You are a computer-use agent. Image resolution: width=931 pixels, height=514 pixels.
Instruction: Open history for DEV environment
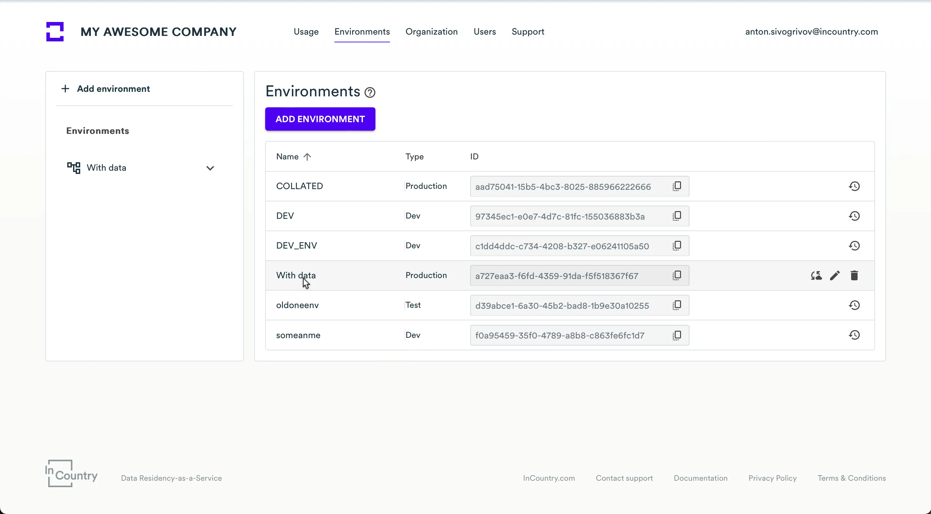(x=854, y=216)
